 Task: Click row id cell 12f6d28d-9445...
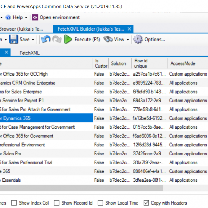tap(149, 145)
